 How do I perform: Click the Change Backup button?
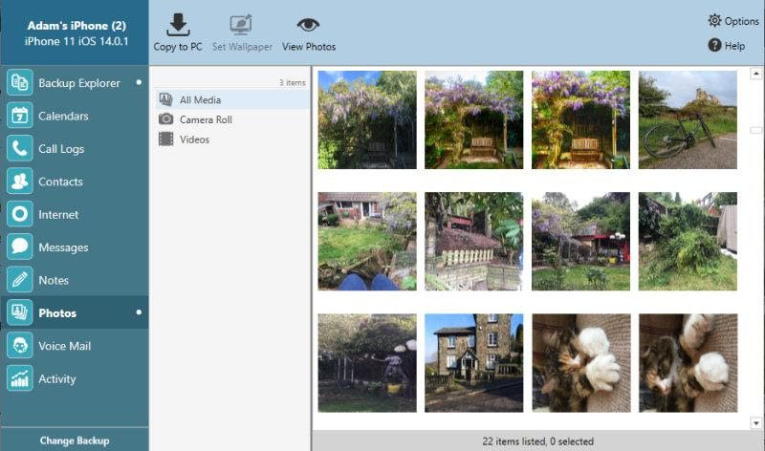point(75,440)
